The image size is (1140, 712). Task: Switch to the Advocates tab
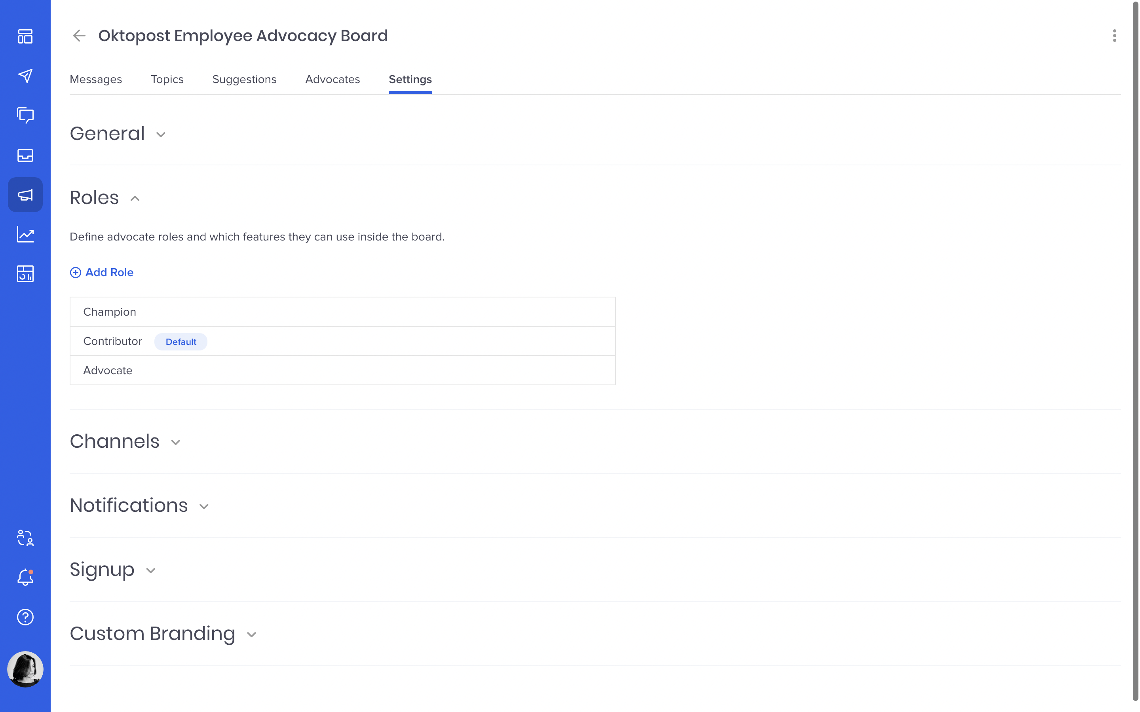coord(332,79)
